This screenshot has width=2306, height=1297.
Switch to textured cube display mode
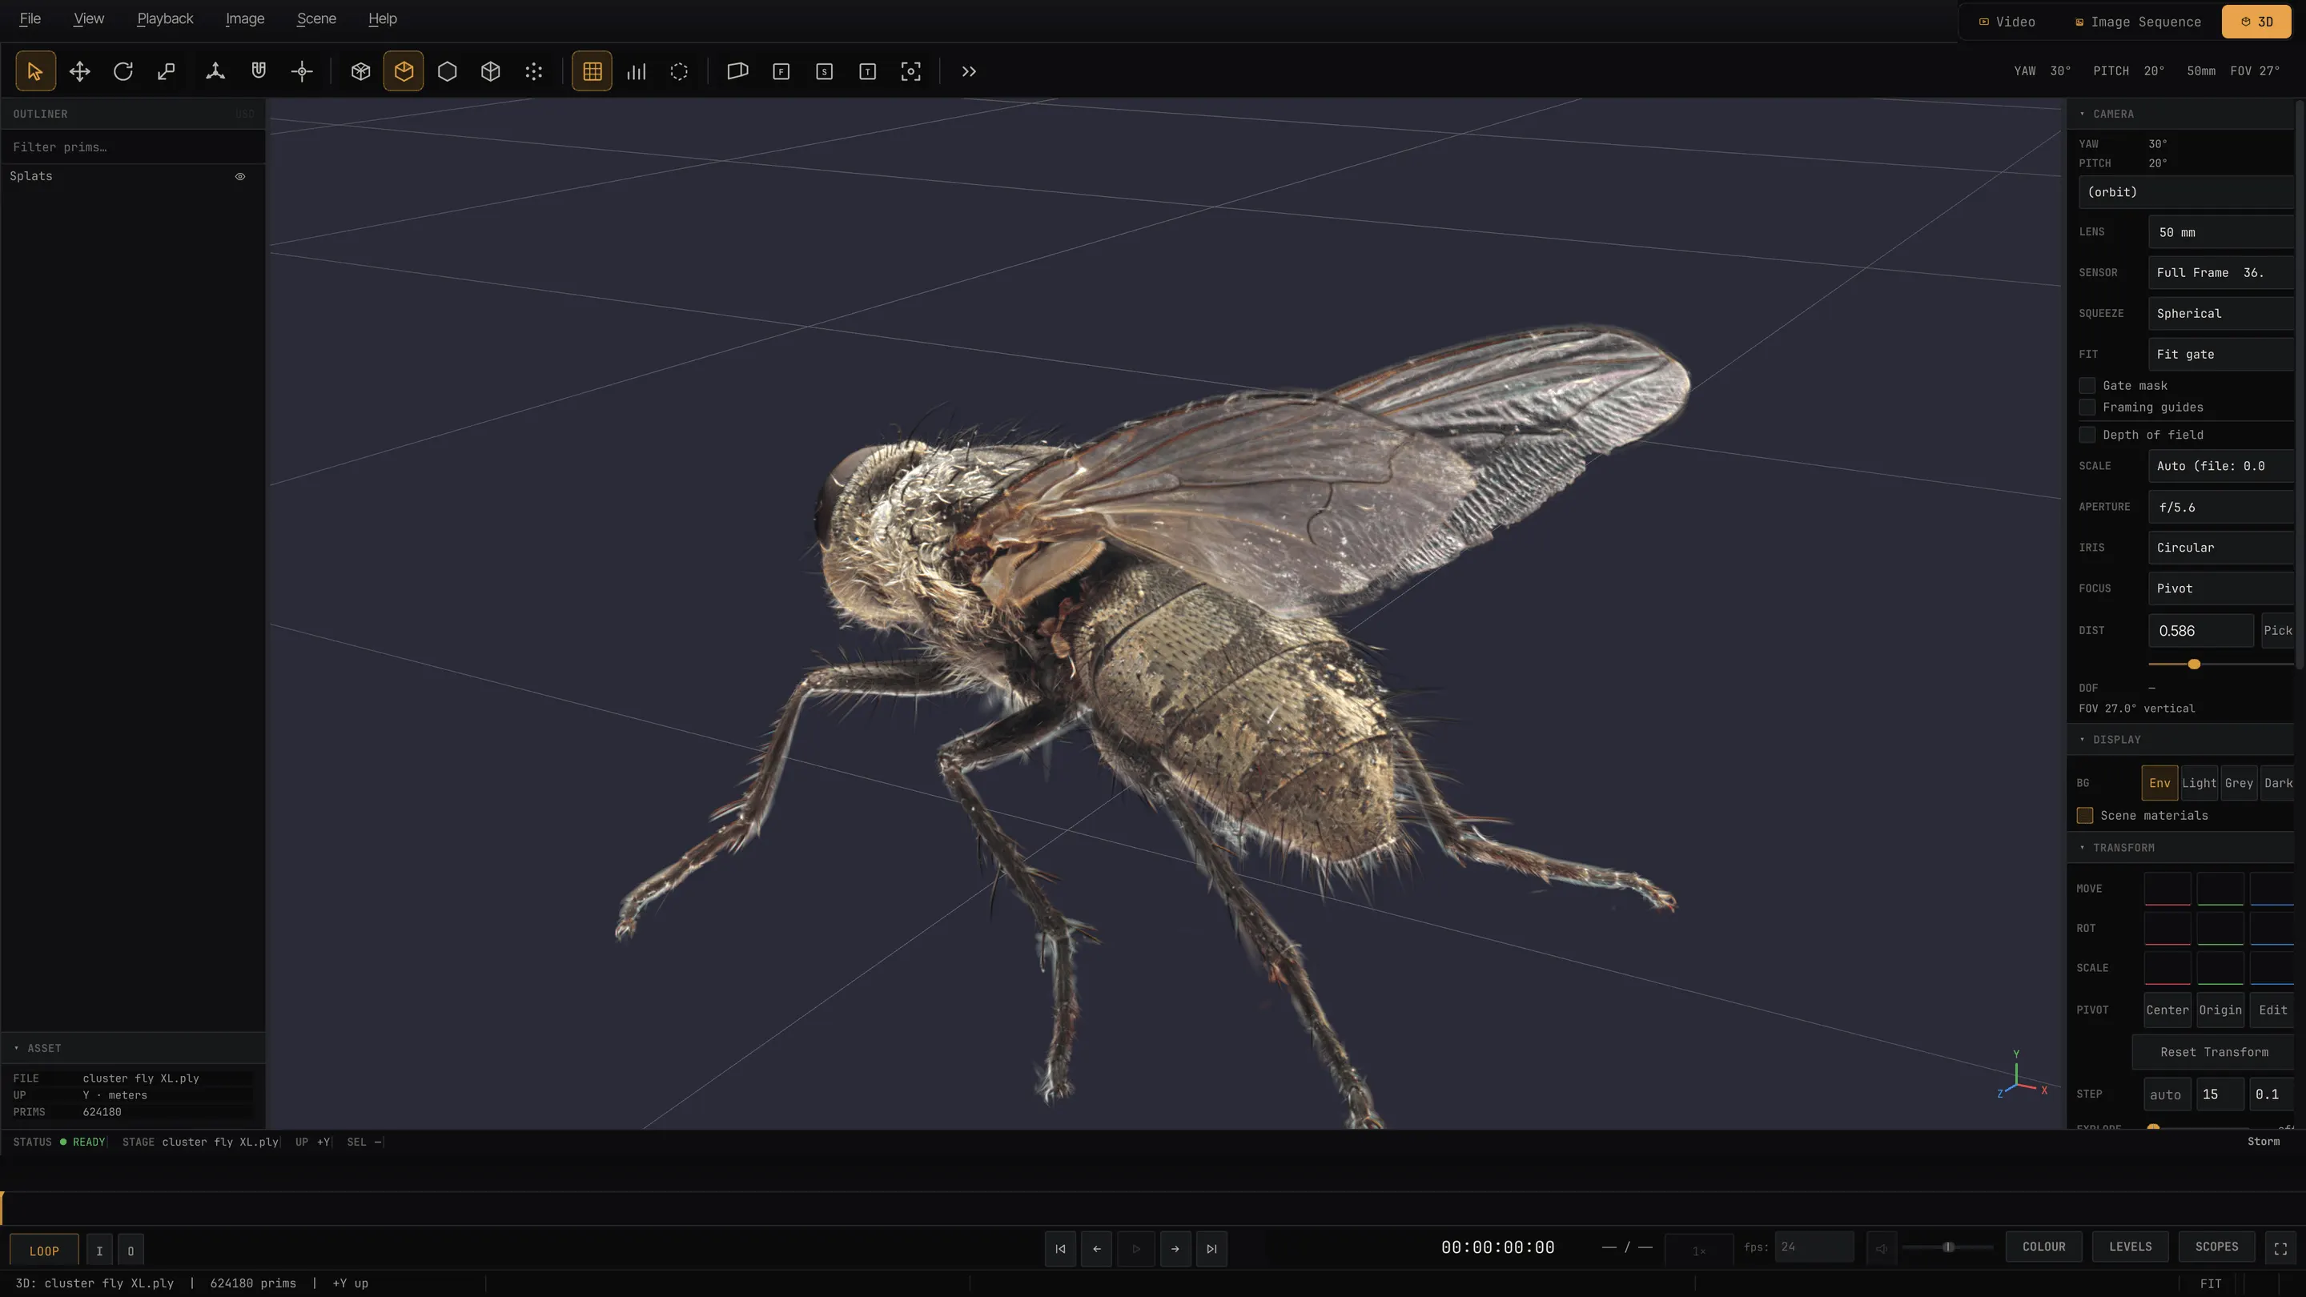[361, 71]
